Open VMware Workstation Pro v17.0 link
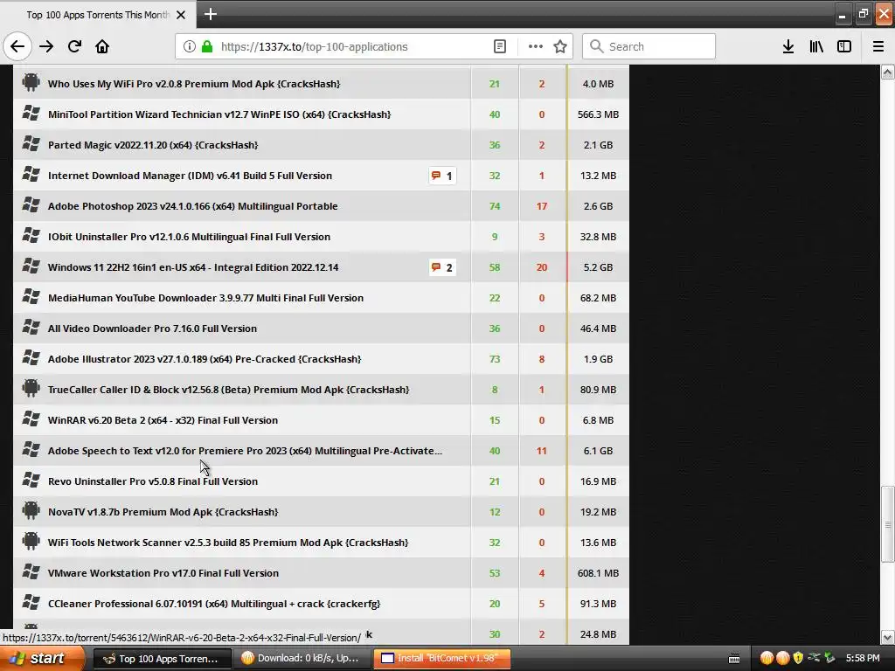 163,573
